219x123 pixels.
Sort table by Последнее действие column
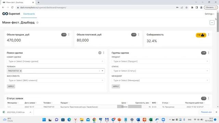point(195,103)
